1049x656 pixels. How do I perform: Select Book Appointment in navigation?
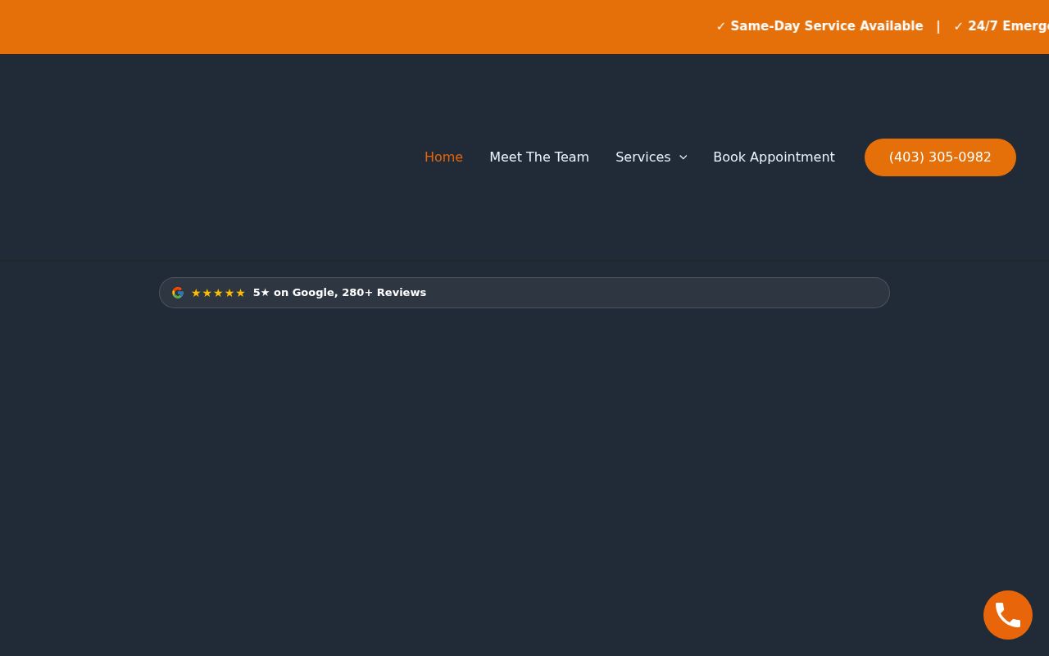(774, 157)
